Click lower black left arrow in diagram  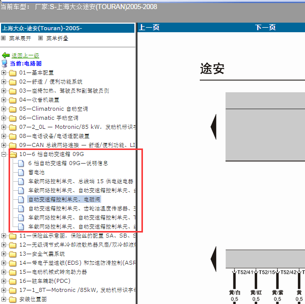pyautogui.click(x=213, y=259)
